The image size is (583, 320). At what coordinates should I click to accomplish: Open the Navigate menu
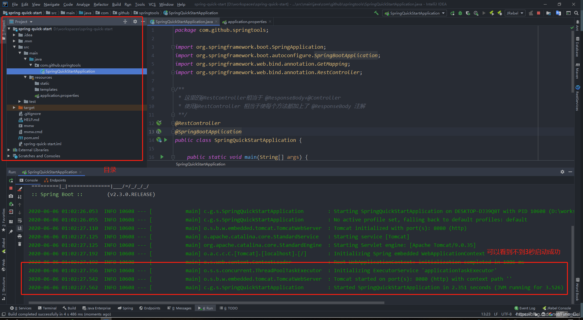(51, 4)
